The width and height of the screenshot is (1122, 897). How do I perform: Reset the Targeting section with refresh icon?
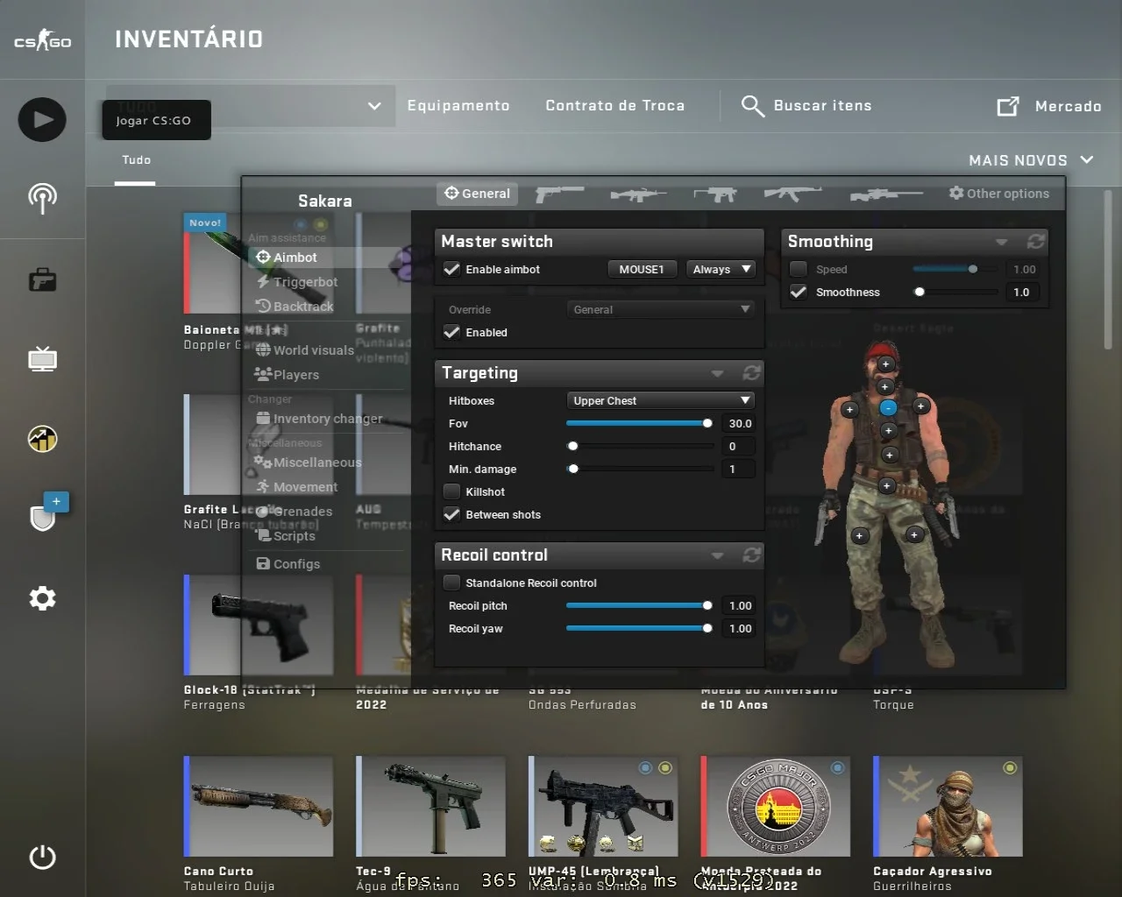pos(751,373)
